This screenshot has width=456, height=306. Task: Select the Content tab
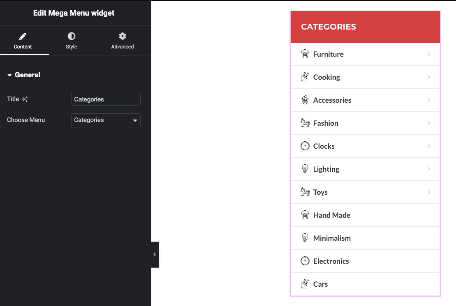click(x=23, y=41)
